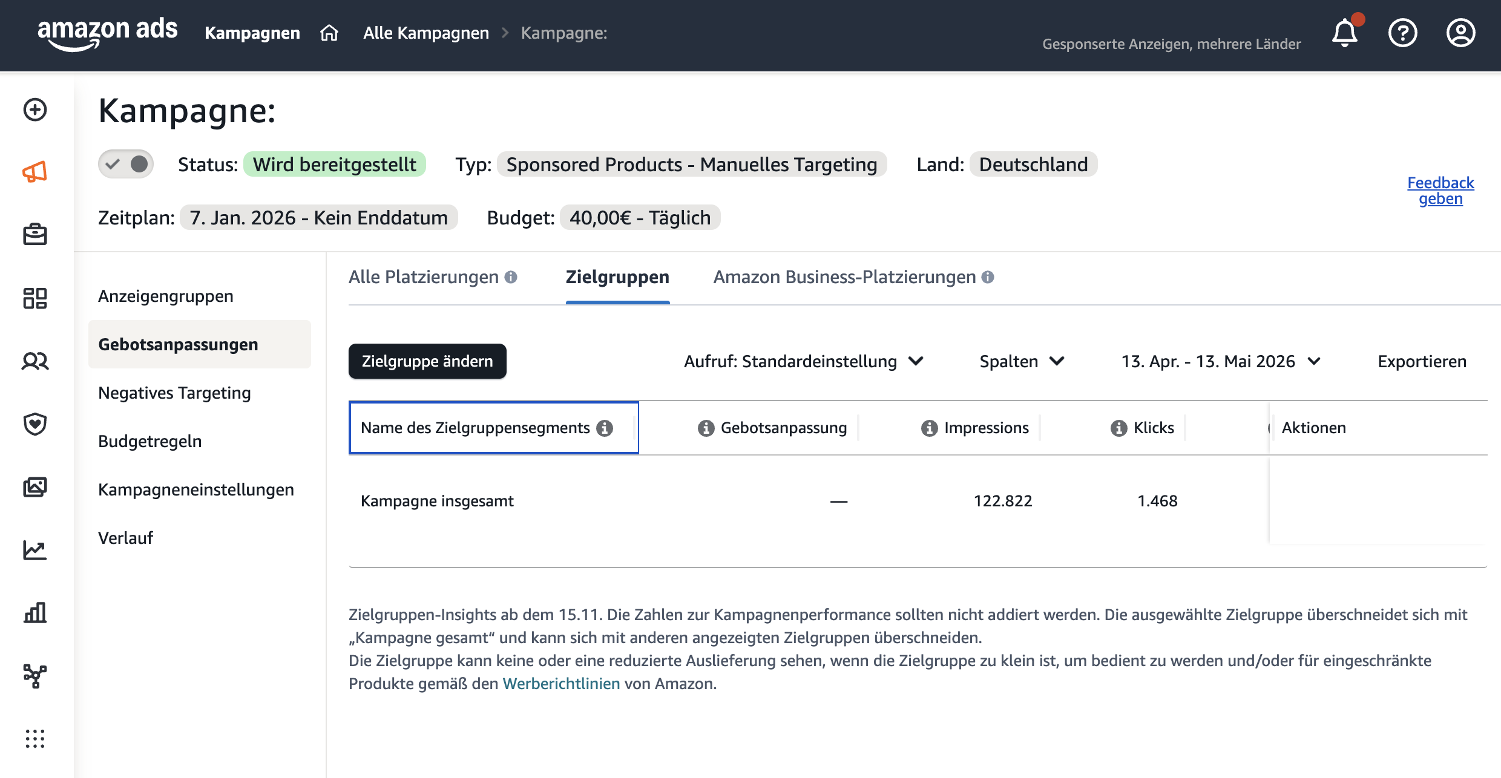This screenshot has height=778, width=1501.
Task: Click the Gebotsanpassung column header
Action: coord(784,428)
